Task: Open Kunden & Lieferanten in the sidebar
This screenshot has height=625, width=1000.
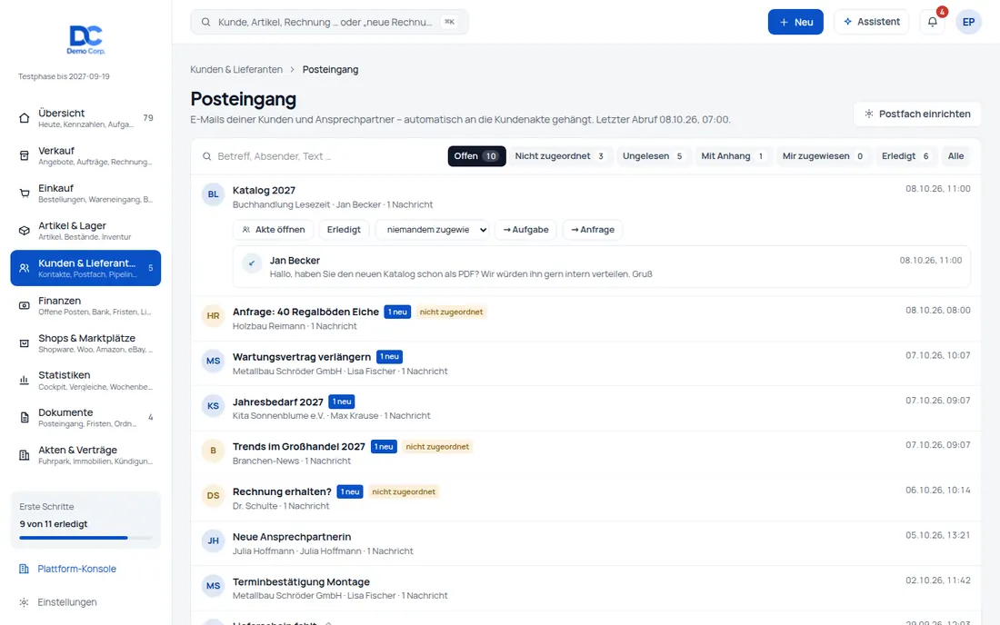Action: click(85, 268)
